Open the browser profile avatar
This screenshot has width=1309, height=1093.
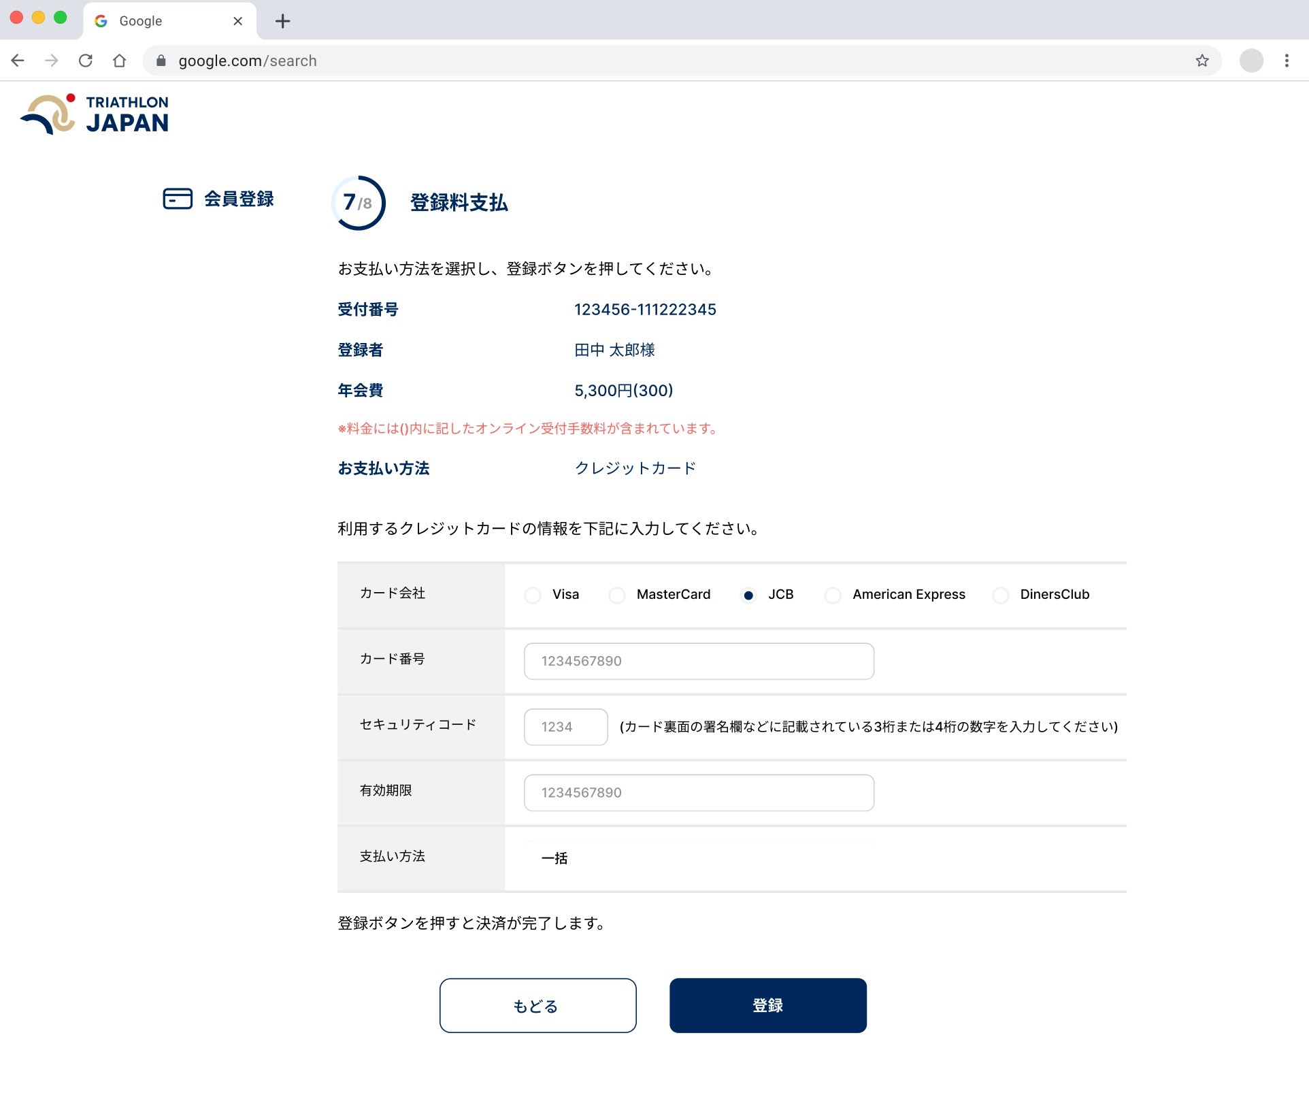point(1251,61)
